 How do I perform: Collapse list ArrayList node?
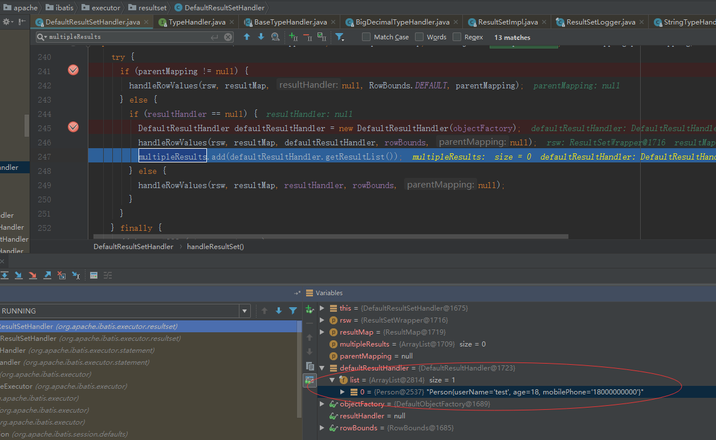tap(332, 380)
